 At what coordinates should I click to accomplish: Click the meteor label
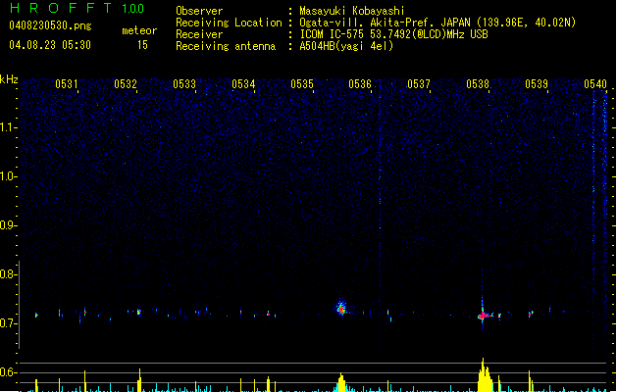tap(139, 30)
